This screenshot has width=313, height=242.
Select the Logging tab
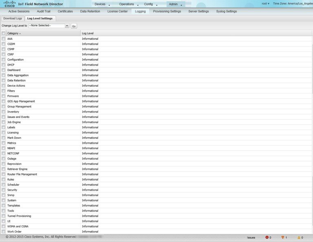140,11
